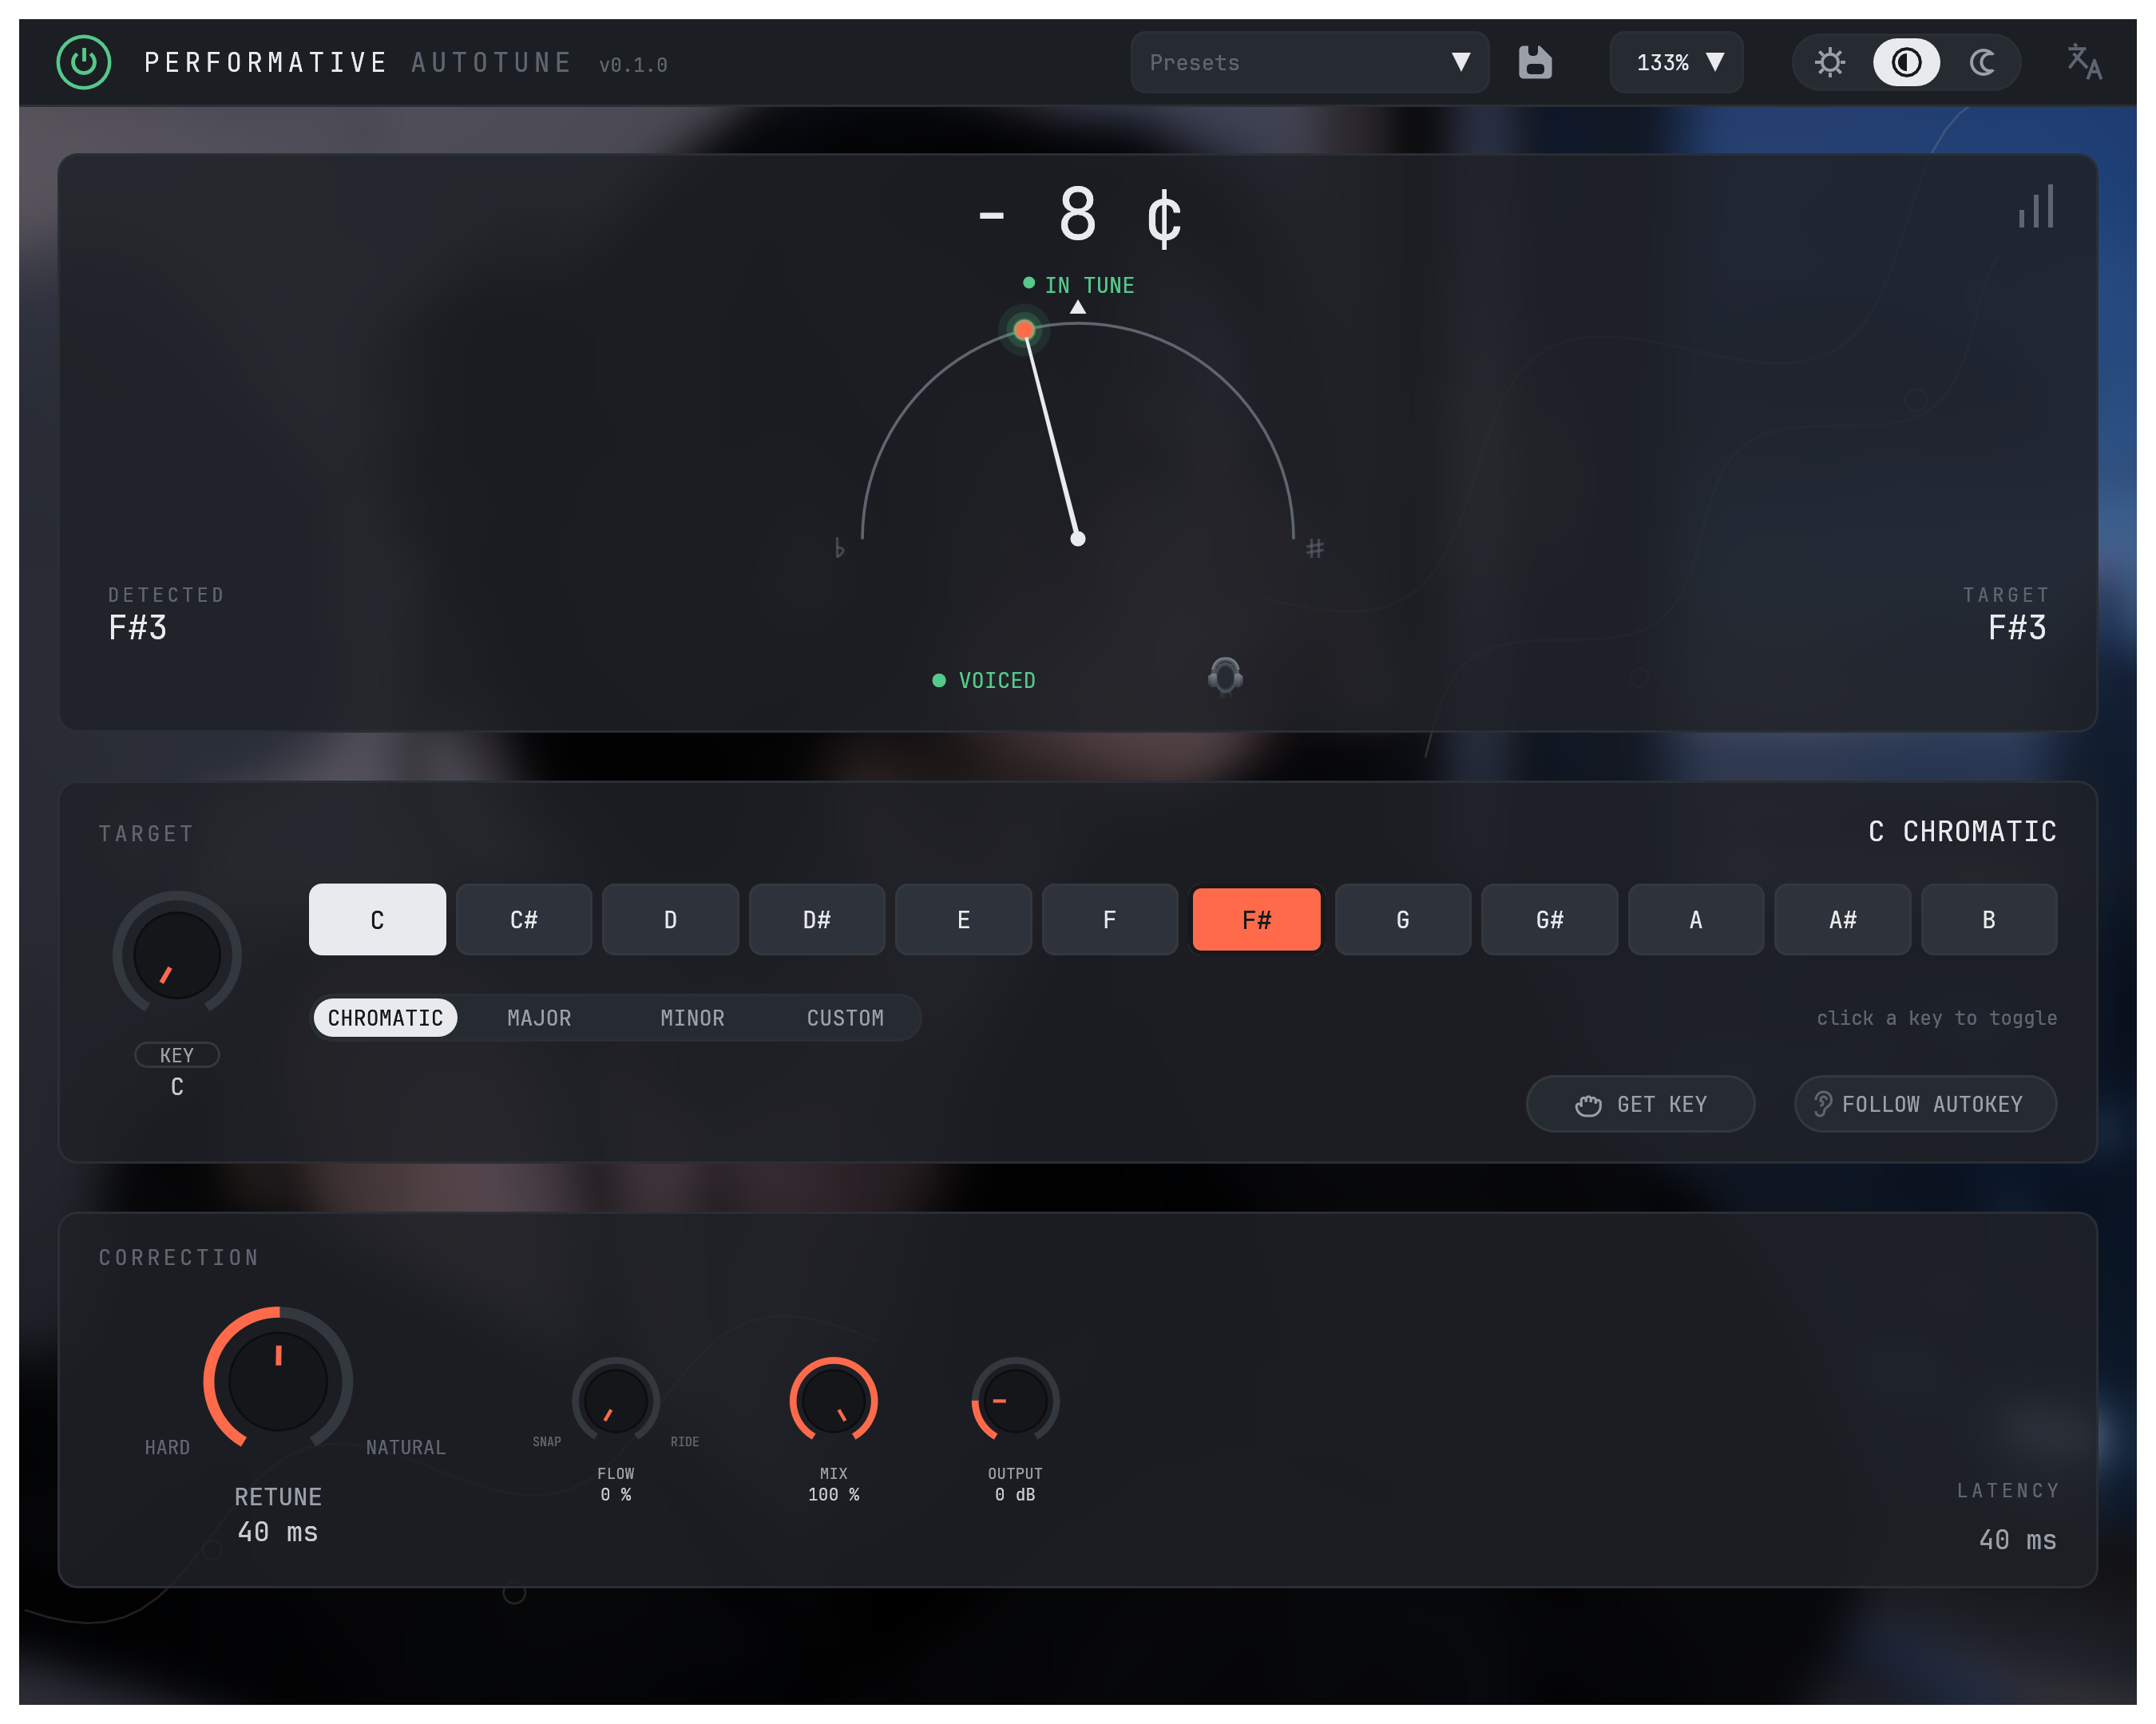Open the Presets dropdown
Screen dimensions: 2156x1724
point(1310,62)
